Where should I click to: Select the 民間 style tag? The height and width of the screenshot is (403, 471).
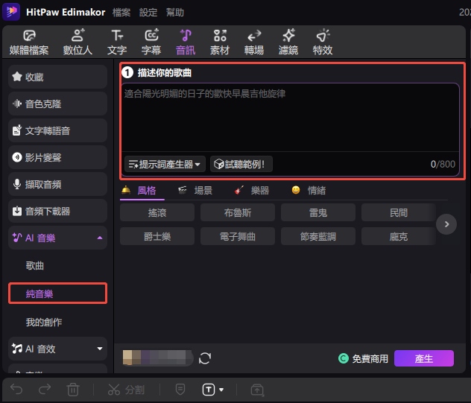tap(399, 212)
